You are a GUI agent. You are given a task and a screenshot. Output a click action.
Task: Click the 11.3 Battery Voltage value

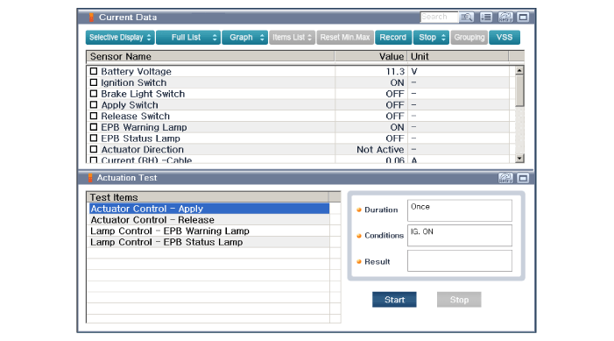(x=395, y=71)
